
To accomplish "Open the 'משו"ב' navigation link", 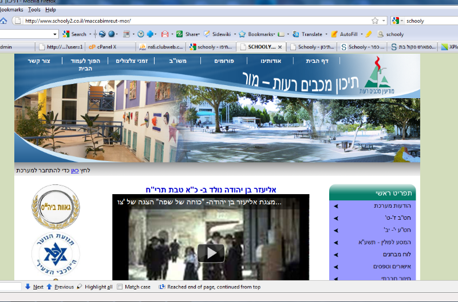I will tap(177, 61).
